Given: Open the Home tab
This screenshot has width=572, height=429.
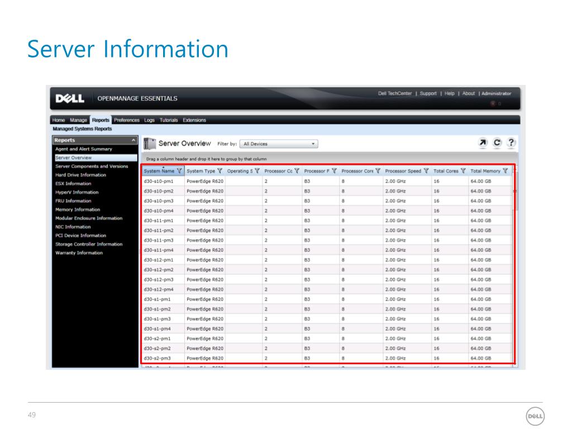Looking at the screenshot, I should (58, 120).
